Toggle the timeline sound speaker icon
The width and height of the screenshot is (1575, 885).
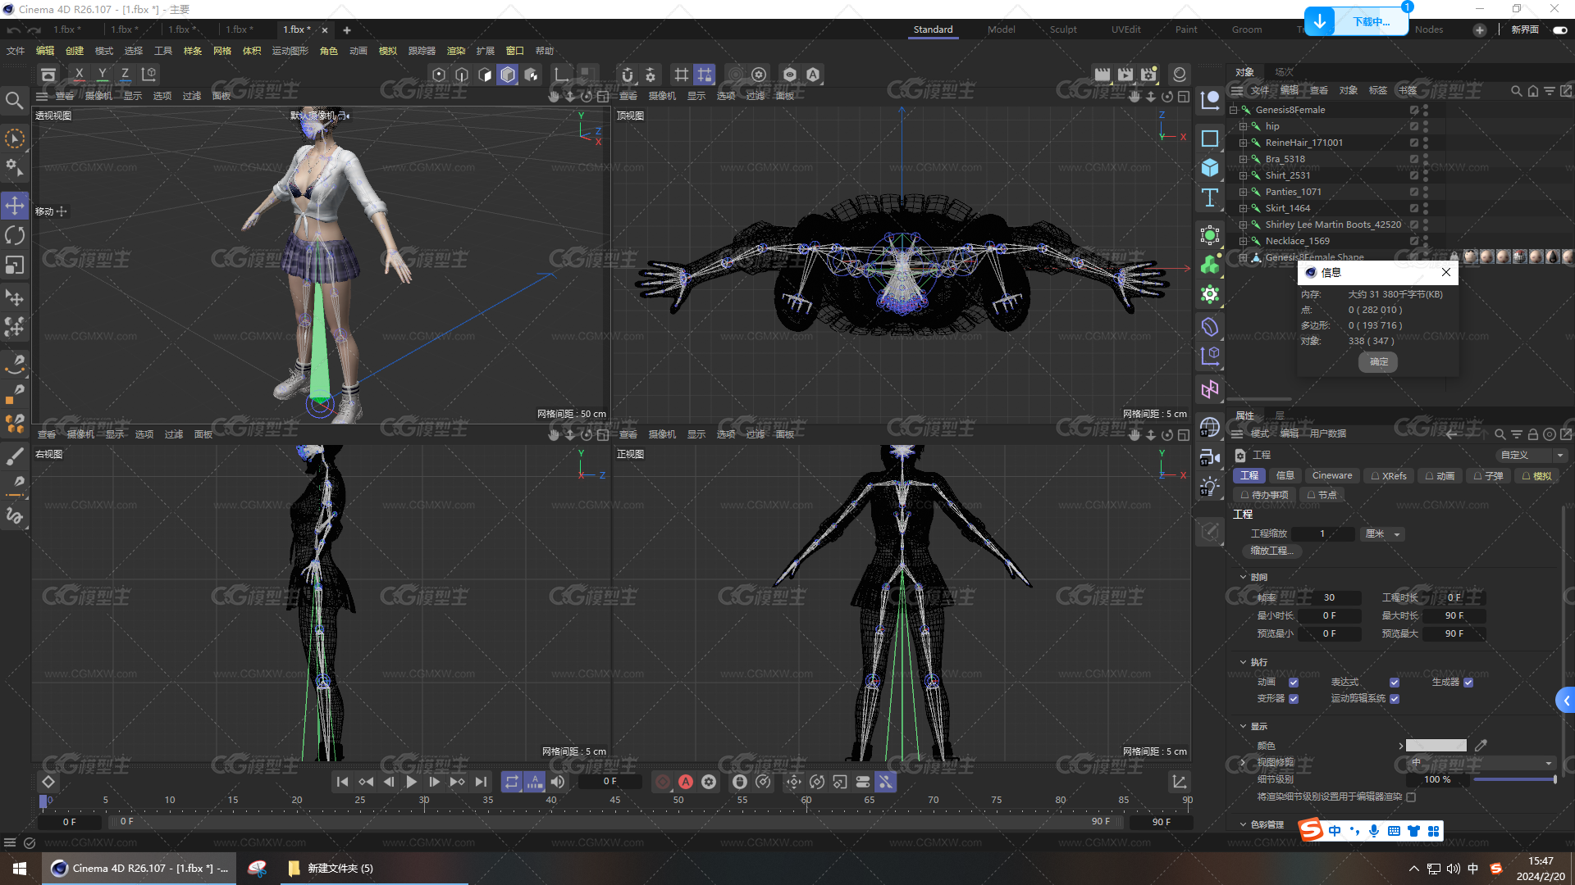[558, 782]
